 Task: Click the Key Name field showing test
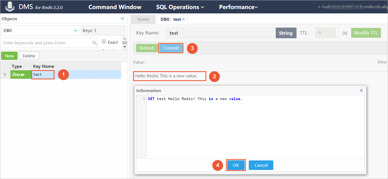(x=221, y=33)
